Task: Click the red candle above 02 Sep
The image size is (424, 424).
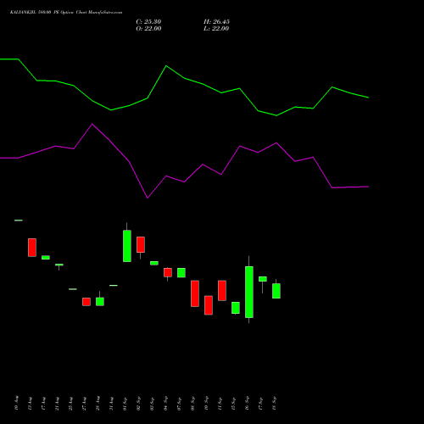Action: [141, 244]
